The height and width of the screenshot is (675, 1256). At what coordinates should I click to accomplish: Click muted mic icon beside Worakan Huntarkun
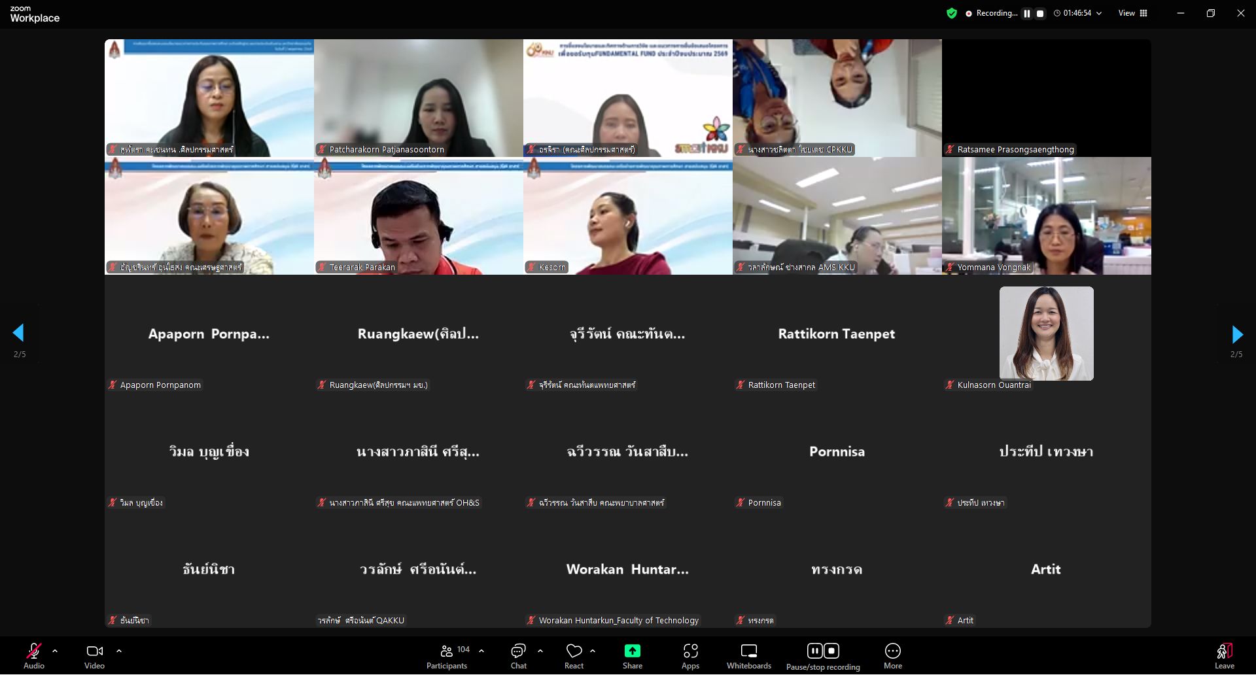531,620
